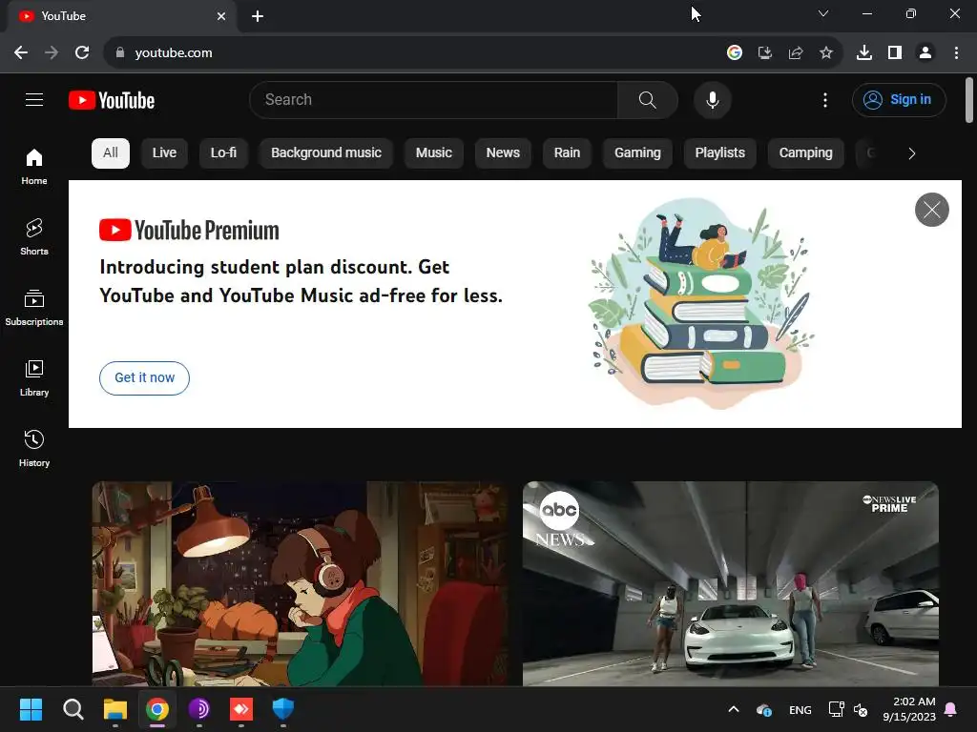Open File Explorer from taskbar

pos(115,709)
